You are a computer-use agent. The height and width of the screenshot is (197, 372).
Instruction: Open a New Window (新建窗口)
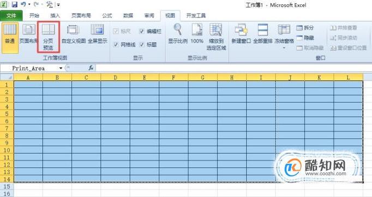point(241,34)
